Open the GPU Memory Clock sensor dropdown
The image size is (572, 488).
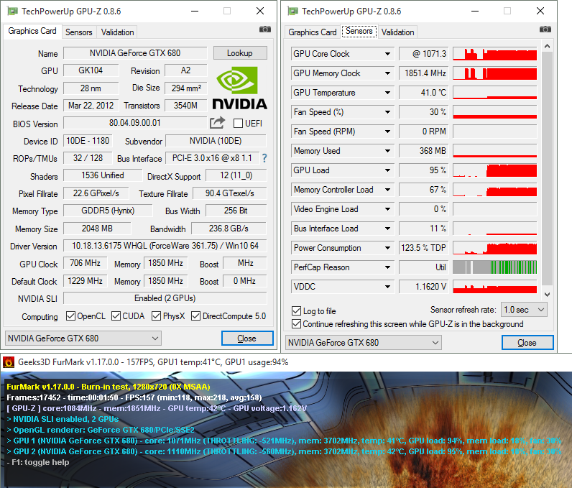[387, 73]
